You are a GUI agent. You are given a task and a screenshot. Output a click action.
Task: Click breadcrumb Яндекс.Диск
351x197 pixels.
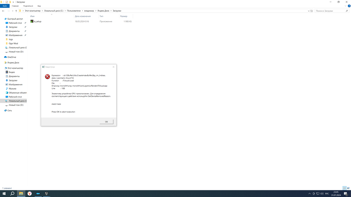coord(103,11)
